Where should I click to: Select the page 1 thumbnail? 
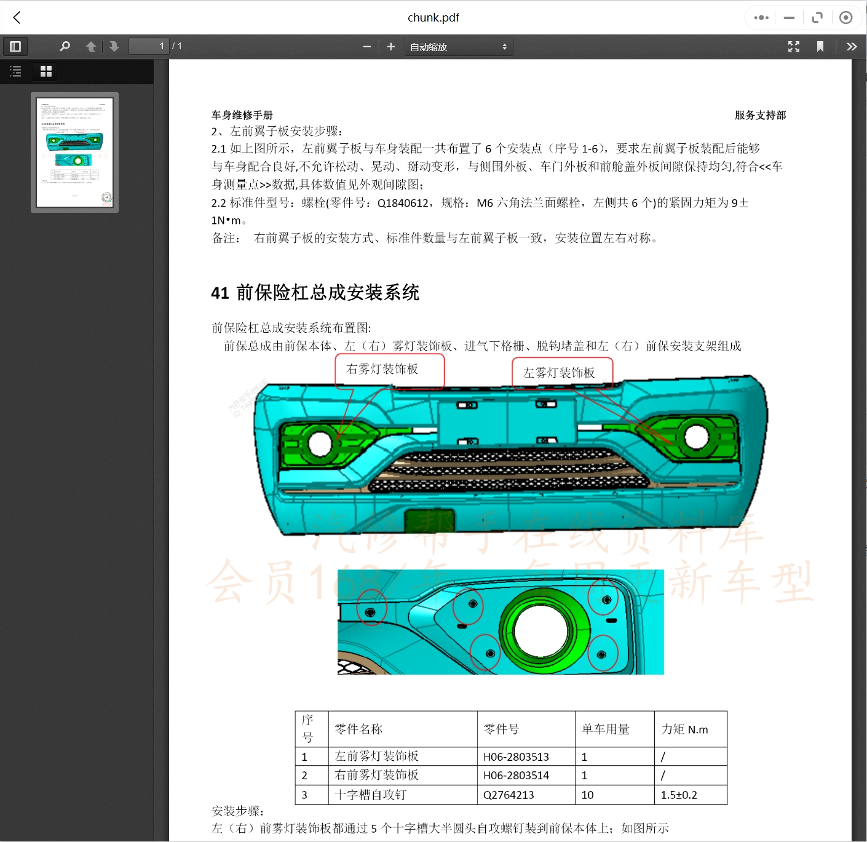point(74,151)
